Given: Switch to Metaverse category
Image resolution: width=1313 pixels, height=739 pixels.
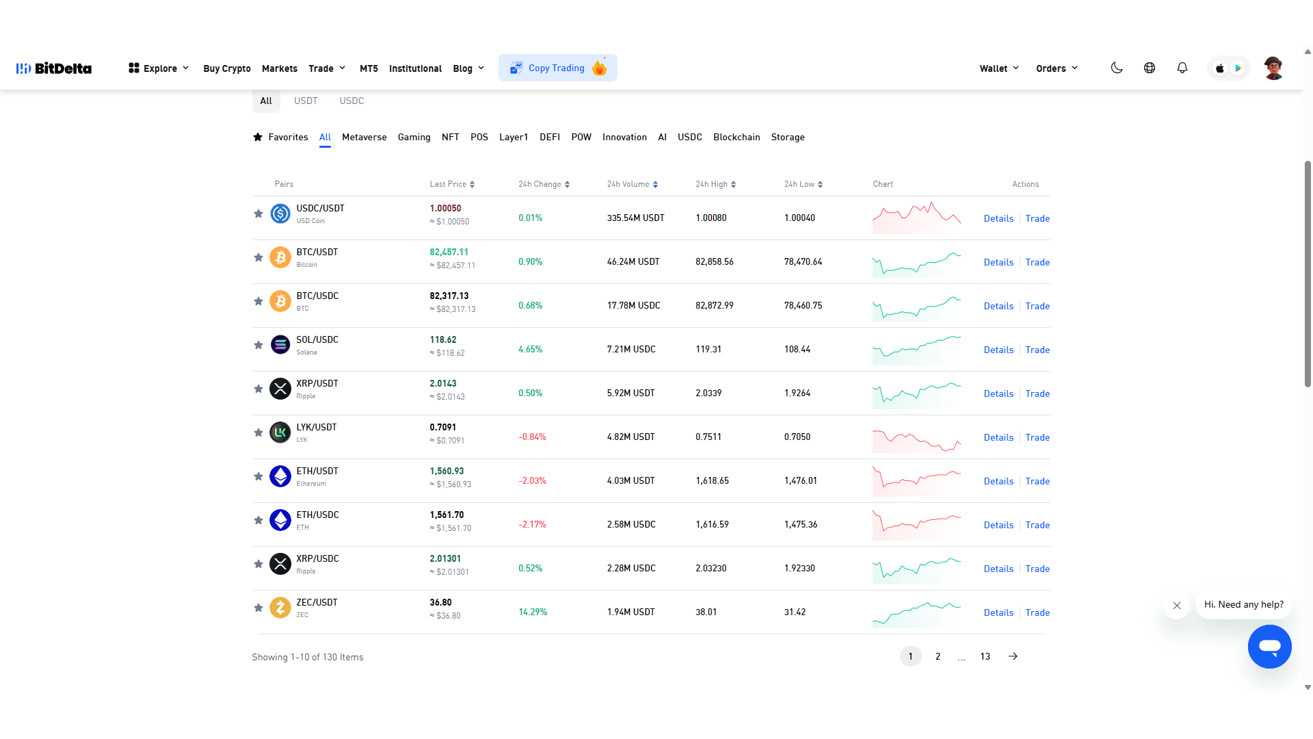Looking at the screenshot, I should pyautogui.click(x=364, y=137).
